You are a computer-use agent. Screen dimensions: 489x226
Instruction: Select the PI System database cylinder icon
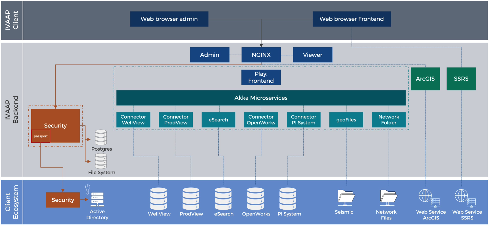[x=288, y=199]
